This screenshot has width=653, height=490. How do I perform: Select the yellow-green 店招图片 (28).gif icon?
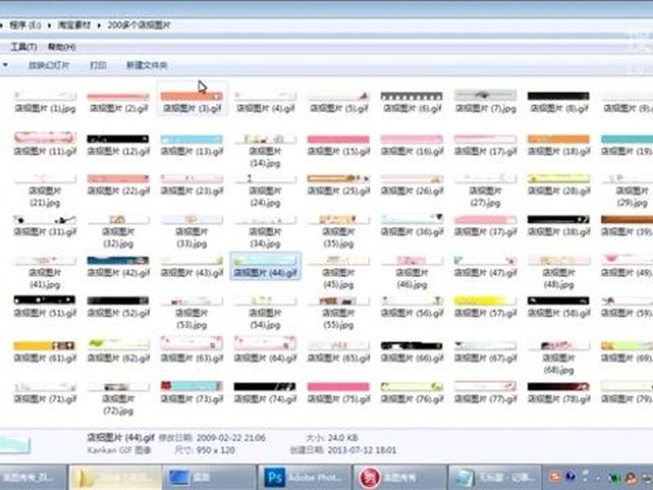558,179
